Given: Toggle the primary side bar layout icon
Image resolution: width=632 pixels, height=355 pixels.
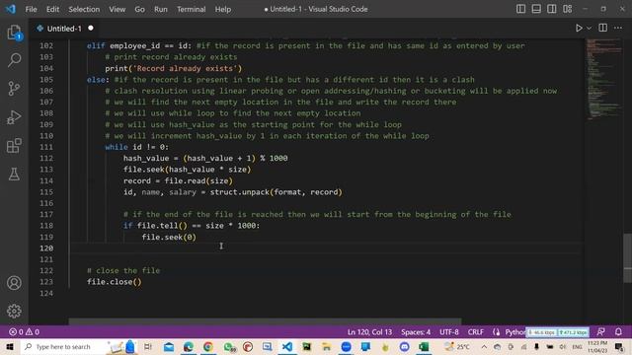Looking at the screenshot, I should (520, 9).
